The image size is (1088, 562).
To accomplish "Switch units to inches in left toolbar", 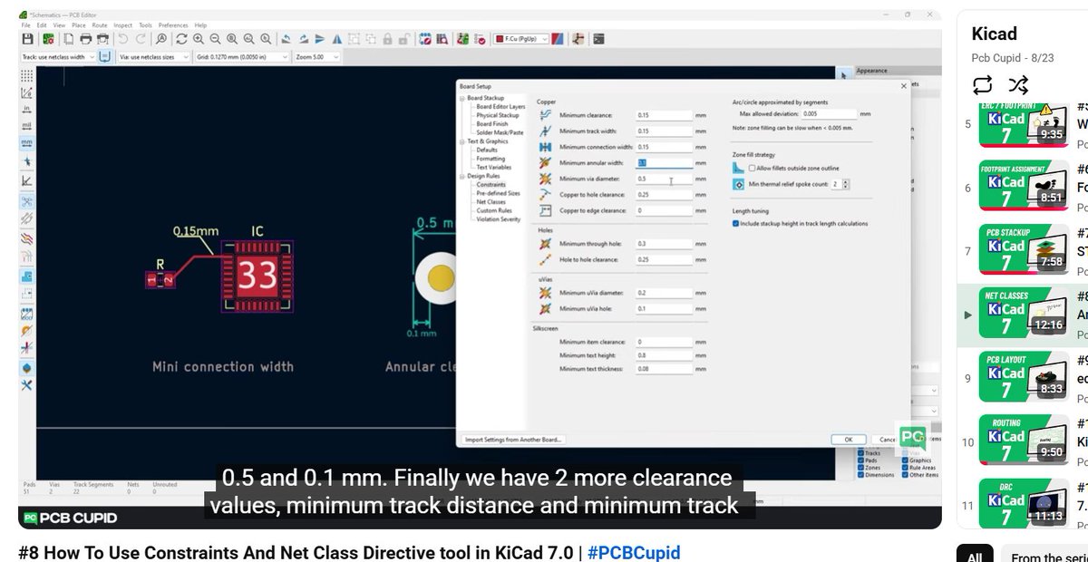I will point(26,110).
